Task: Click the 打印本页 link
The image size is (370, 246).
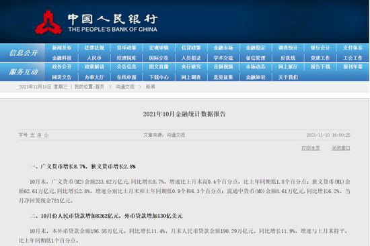Action: pyautogui.click(x=311, y=148)
